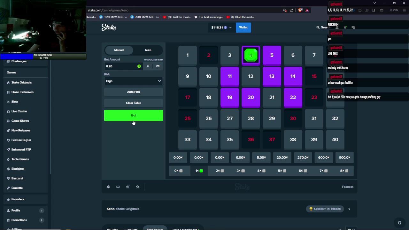The image size is (409, 230).
Task: Deselect Keno tile number 11
Action: pyautogui.click(x=230, y=76)
